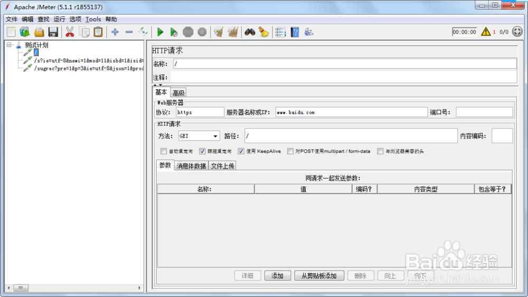Click the Clear All results icon

233,32
